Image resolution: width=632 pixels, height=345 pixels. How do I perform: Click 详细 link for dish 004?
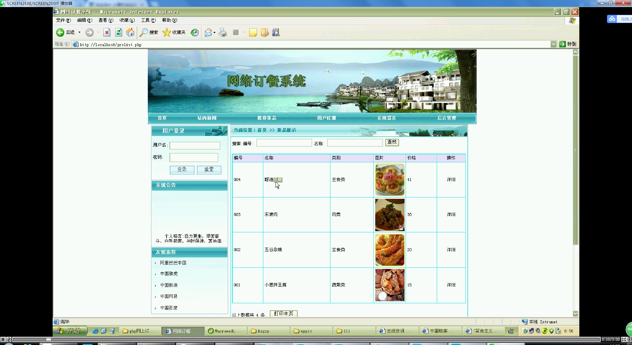click(x=451, y=179)
